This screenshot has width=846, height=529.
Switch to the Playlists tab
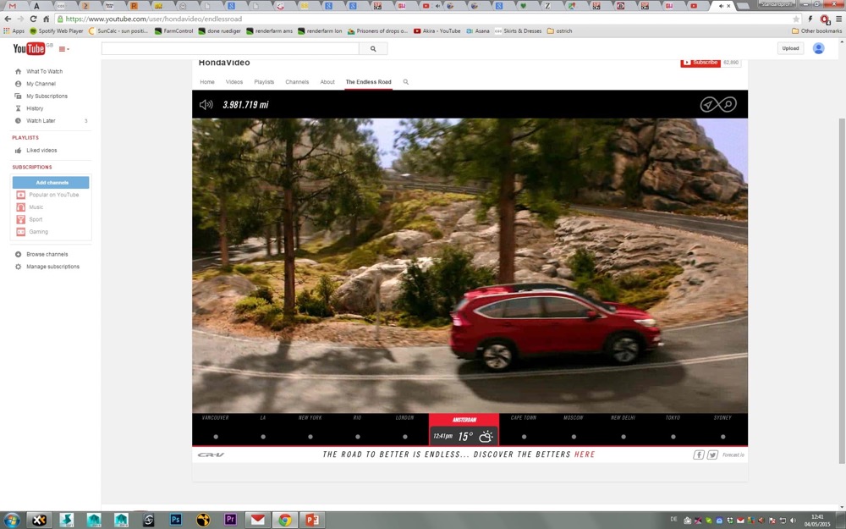coord(264,82)
